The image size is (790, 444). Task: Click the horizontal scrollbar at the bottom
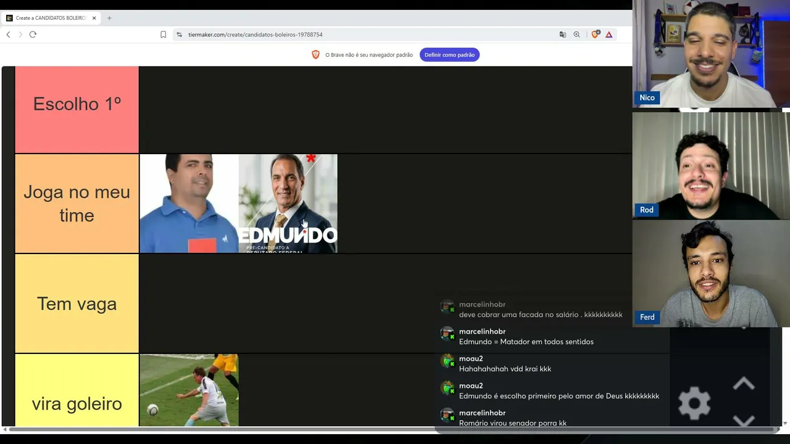(392, 429)
